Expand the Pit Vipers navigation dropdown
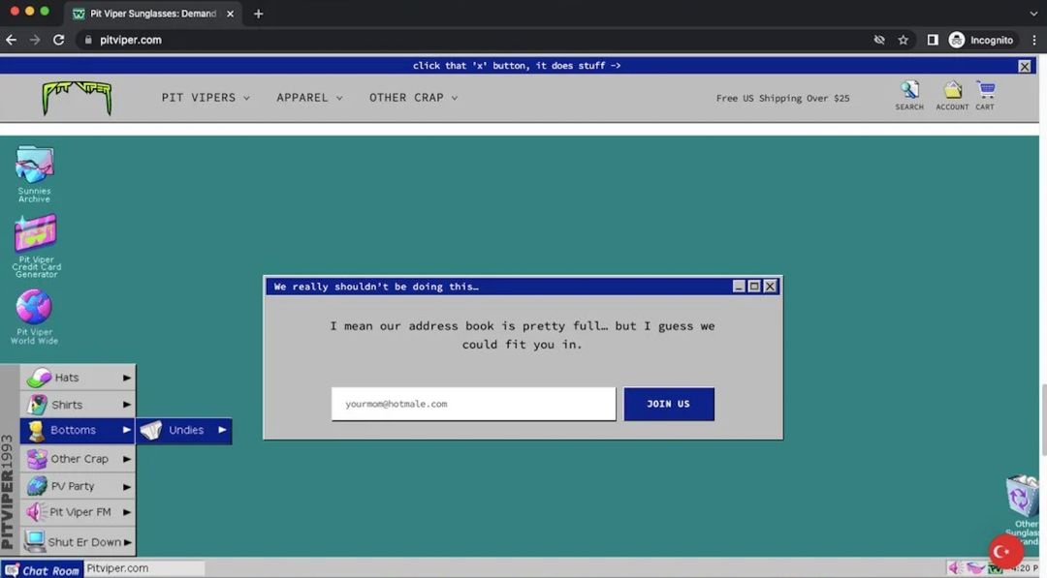Image resolution: width=1047 pixels, height=578 pixels. click(x=206, y=98)
